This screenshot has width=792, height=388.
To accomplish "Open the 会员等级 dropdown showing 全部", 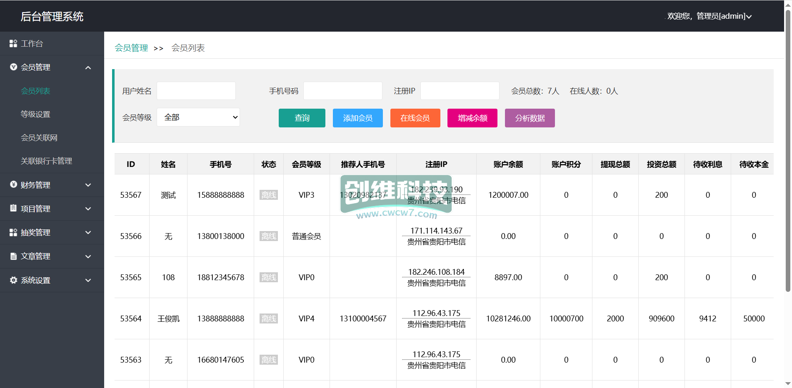I will coord(198,117).
